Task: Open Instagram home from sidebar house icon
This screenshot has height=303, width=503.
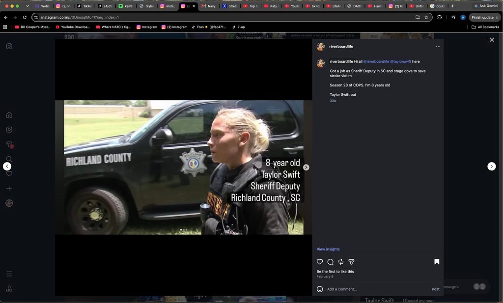Action: pos(9,115)
